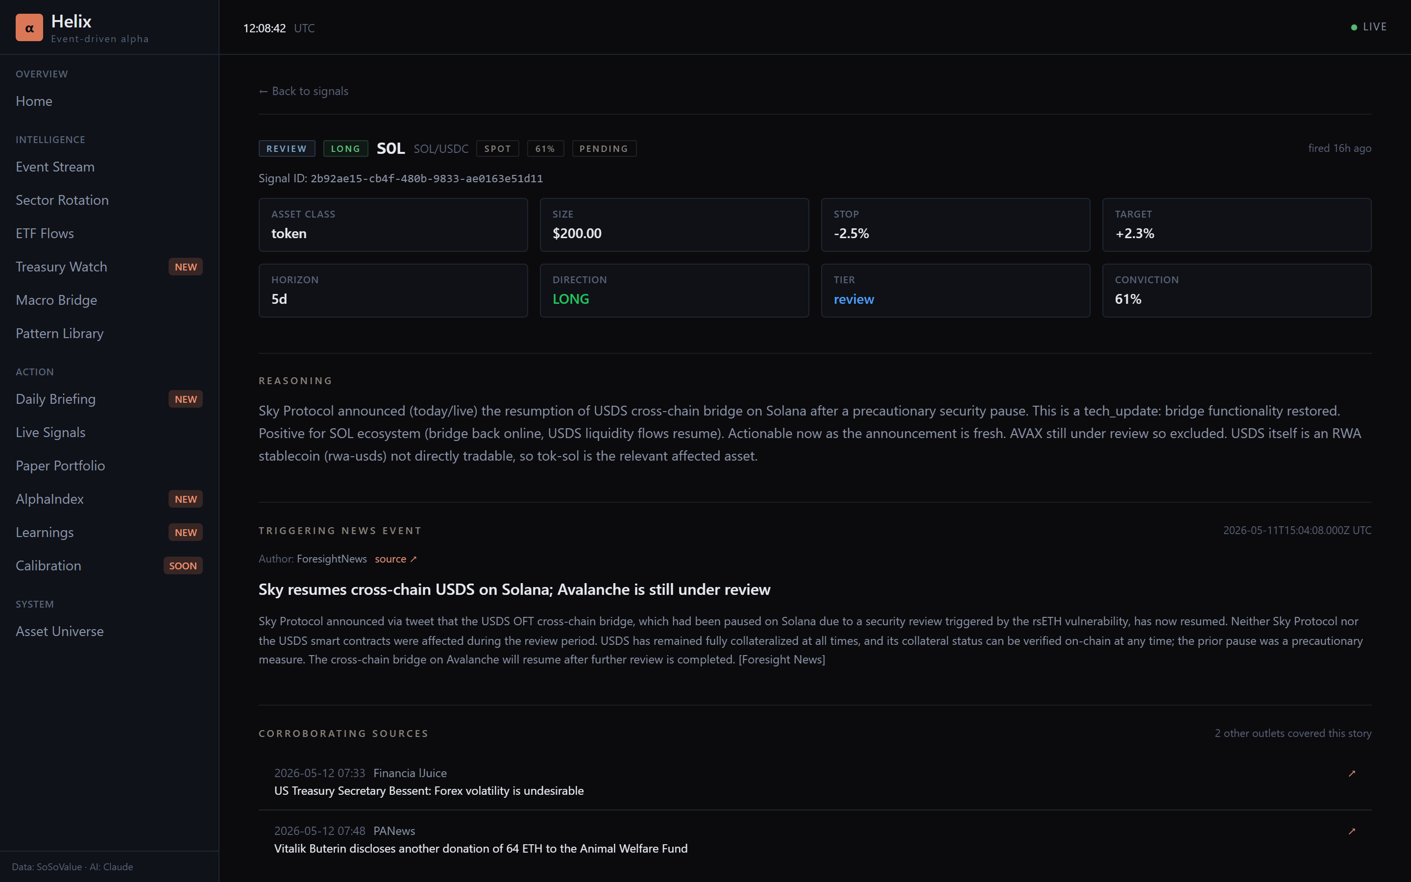Viewport: 1411px width, 882px height.
Task: Click the Tier review value
Action: pyautogui.click(x=853, y=299)
